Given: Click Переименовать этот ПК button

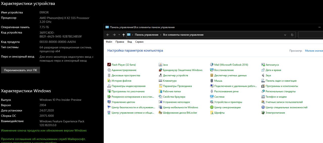Looking at the screenshot, I should coord(20,70).
